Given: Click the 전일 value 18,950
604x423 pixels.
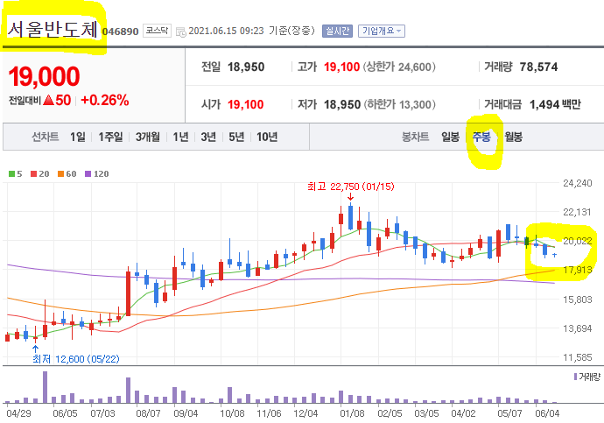Looking at the screenshot, I should click(x=246, y=67).
